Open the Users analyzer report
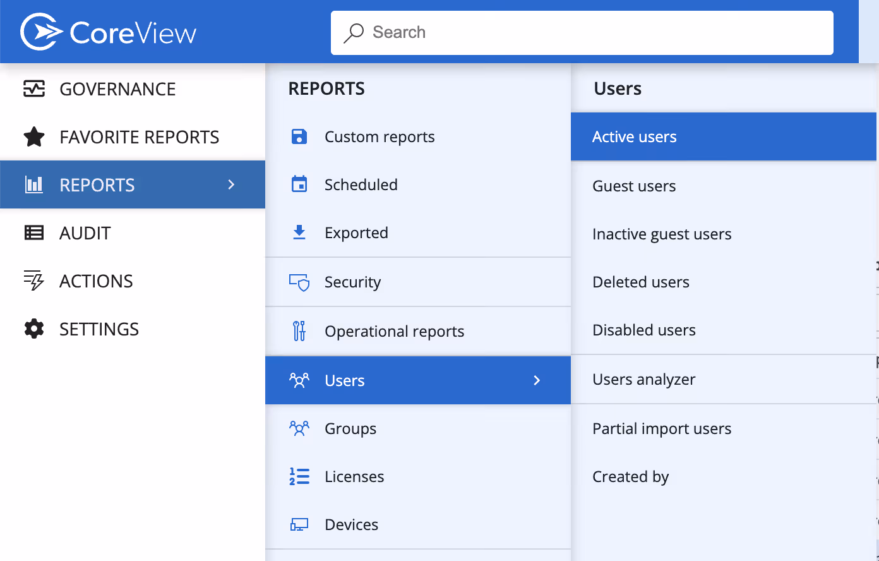 724,379
